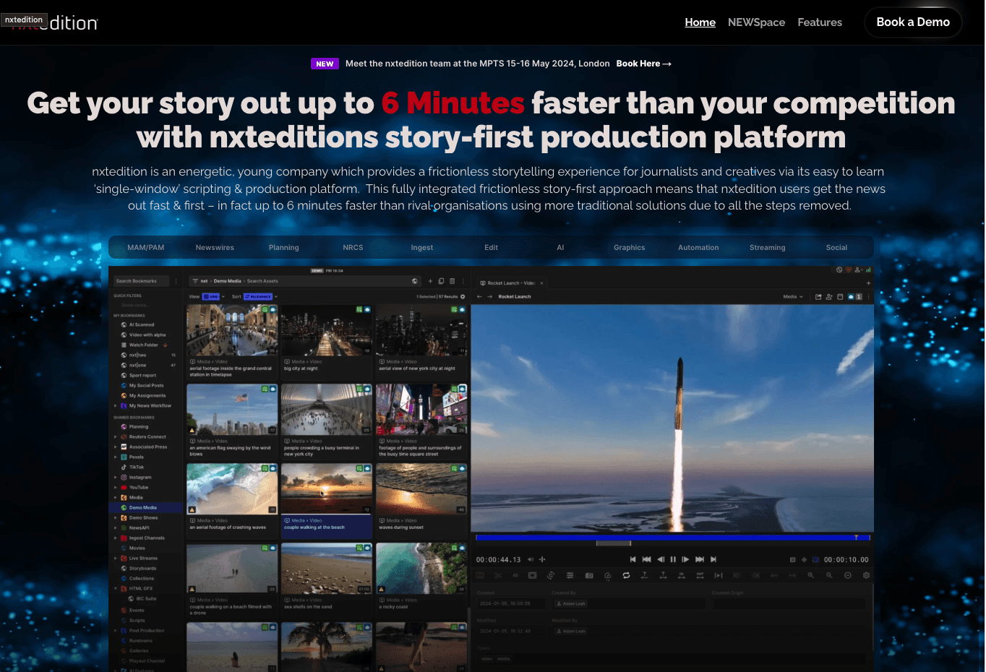Expand the Pexels bookmark
986x672 pixels.
(115, 457)
